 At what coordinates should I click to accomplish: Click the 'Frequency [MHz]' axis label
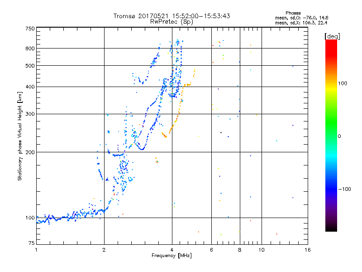tap(171, 256)
